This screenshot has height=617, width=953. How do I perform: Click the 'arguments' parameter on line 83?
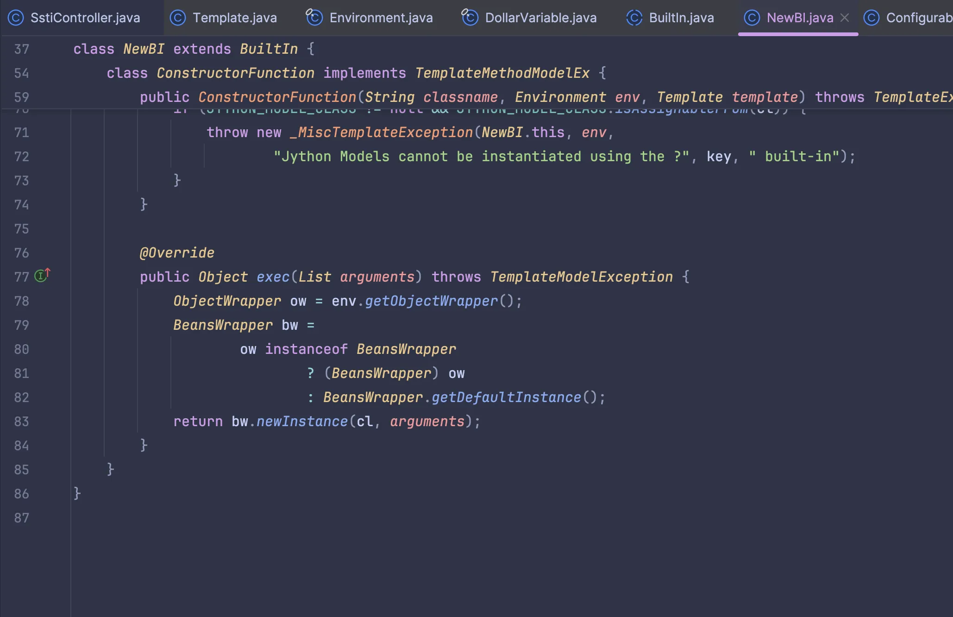tap(427, 422)
